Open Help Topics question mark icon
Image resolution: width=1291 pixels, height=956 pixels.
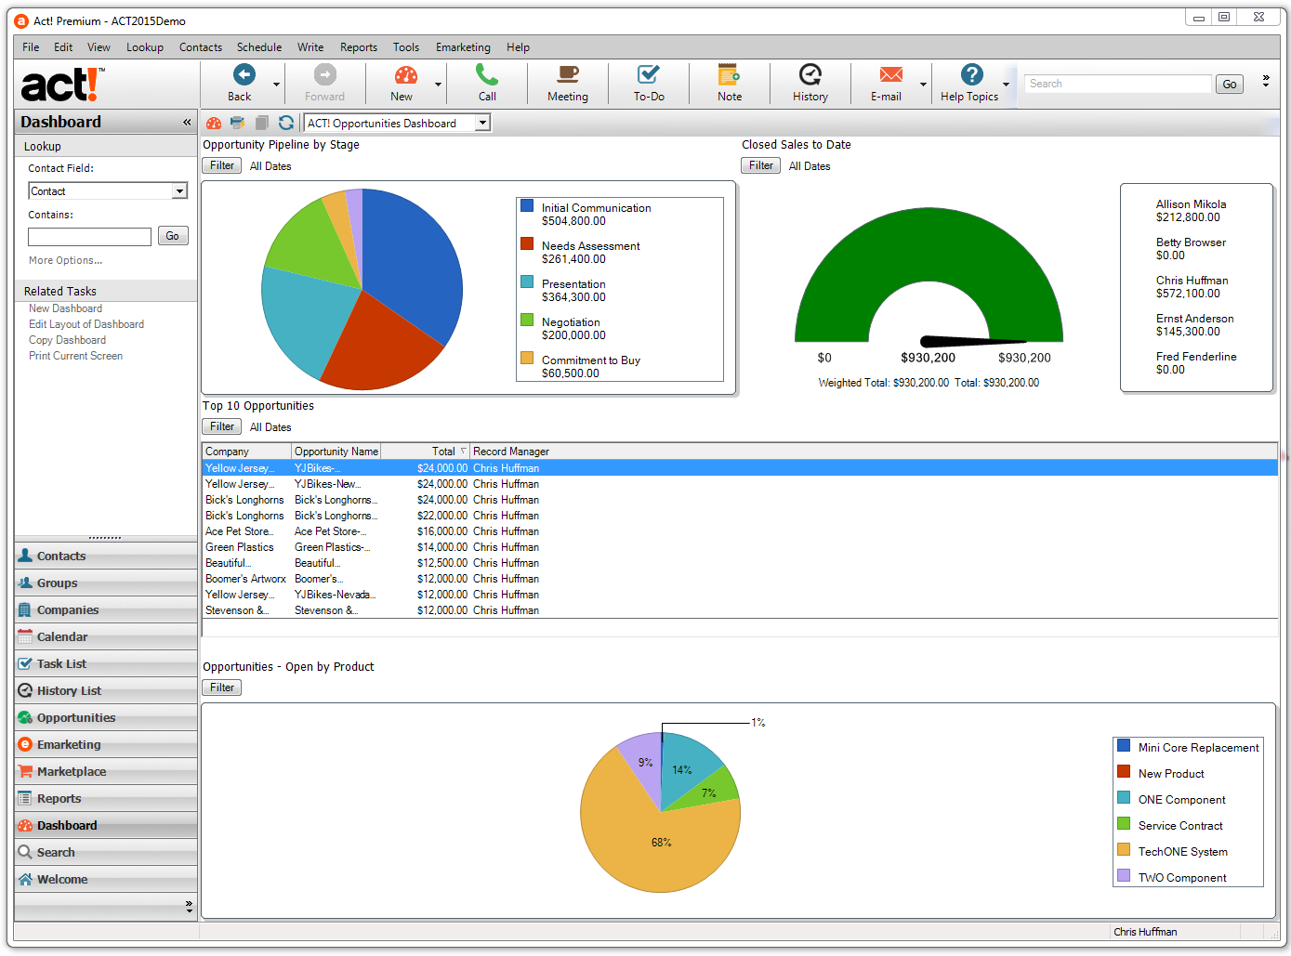pyautogui.click(x=971, y=75)
